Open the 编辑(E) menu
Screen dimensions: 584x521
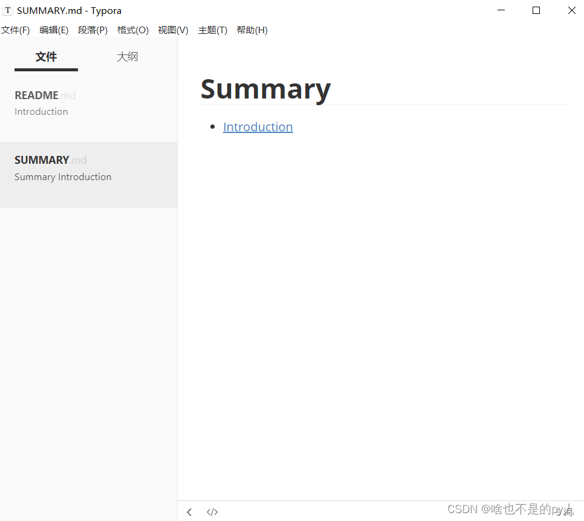[x=54, y=30]
